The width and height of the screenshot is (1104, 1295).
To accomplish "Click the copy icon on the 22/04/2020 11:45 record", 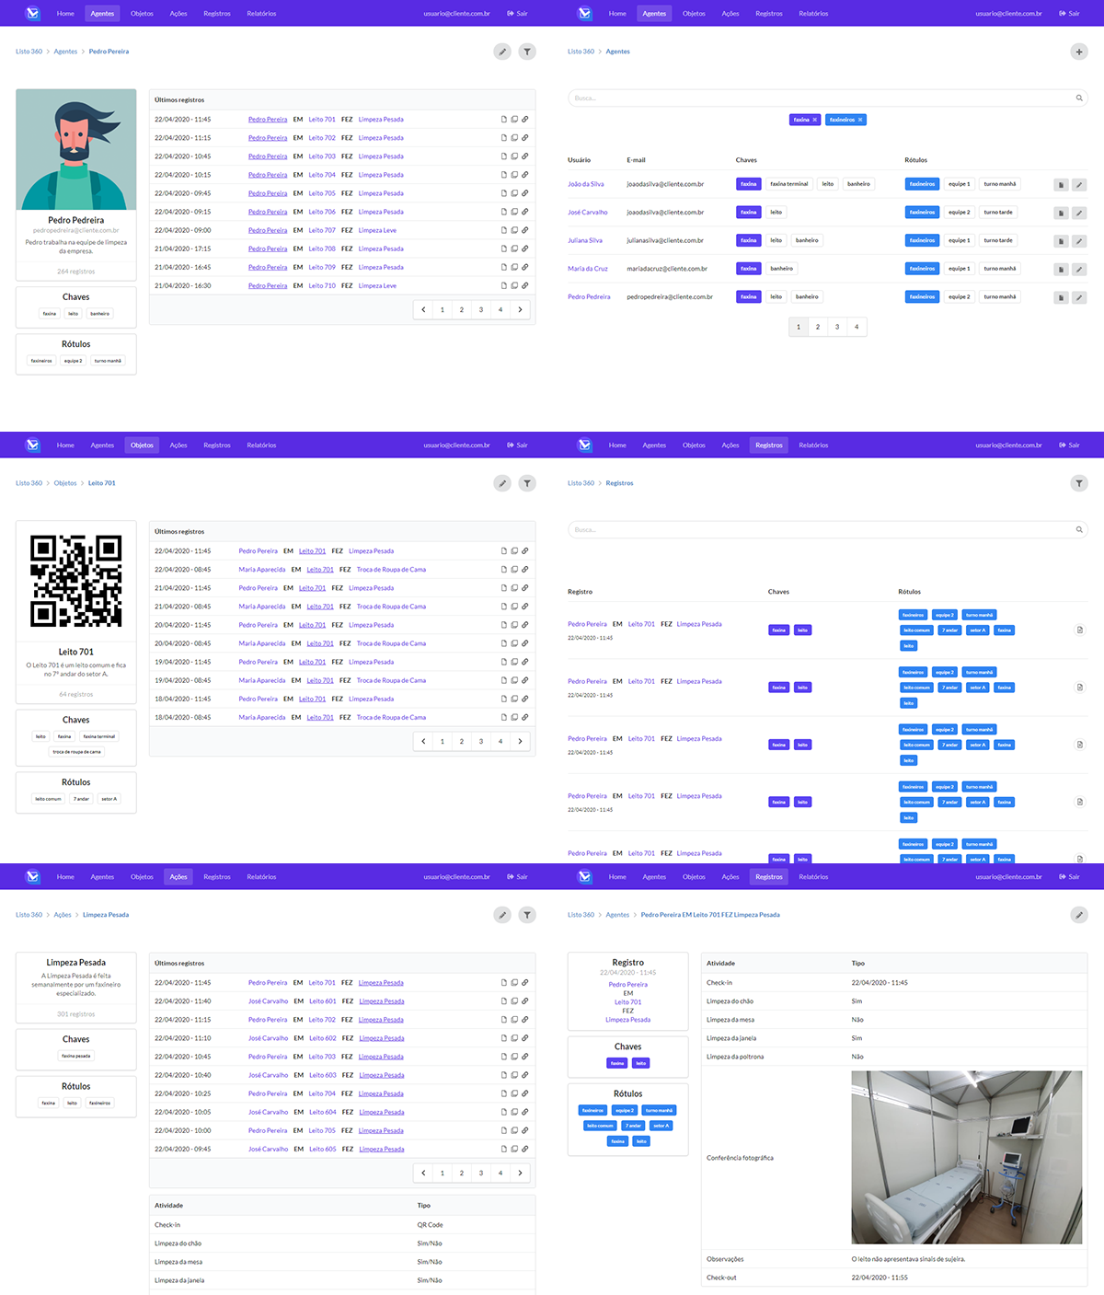I will pos(514,119).
